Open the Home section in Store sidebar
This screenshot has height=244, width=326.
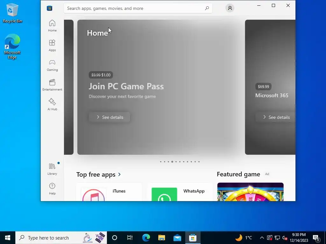pos(52,26)
